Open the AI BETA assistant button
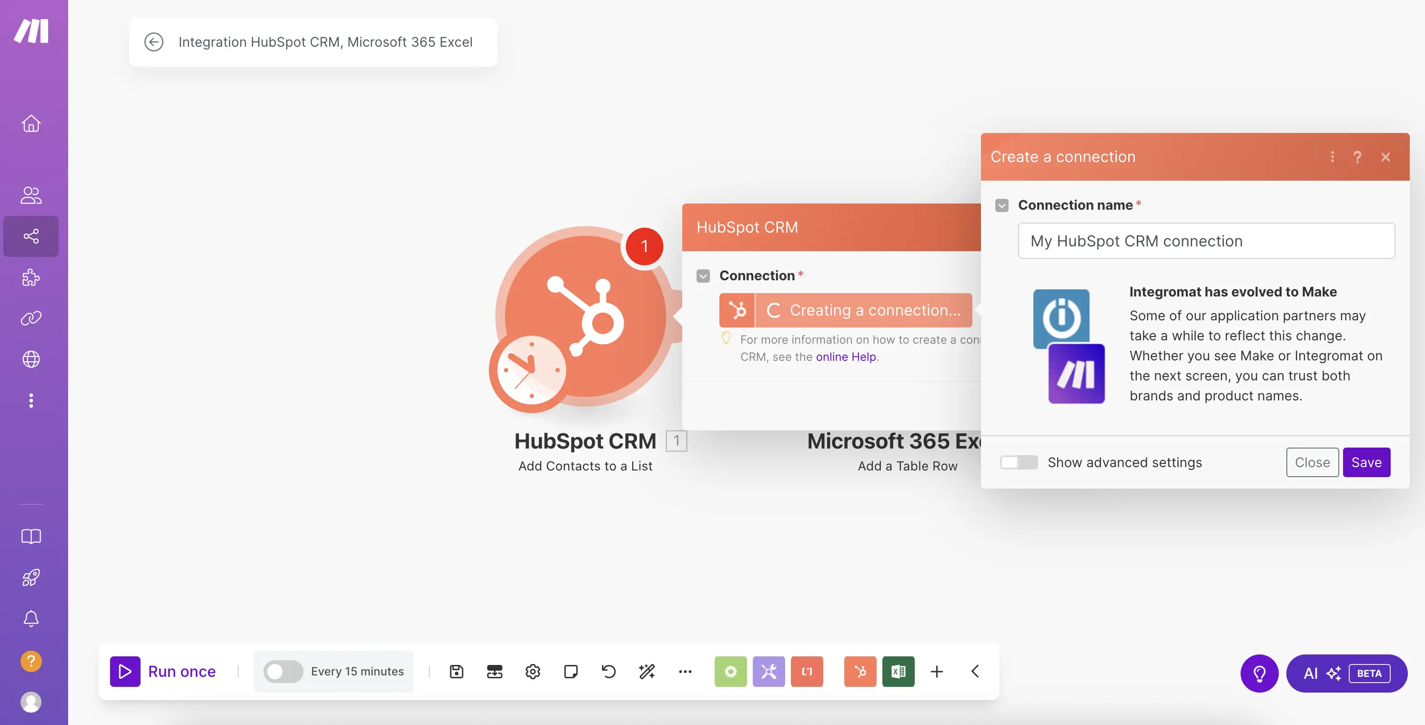The image size is (1425, 725). 1346,673
